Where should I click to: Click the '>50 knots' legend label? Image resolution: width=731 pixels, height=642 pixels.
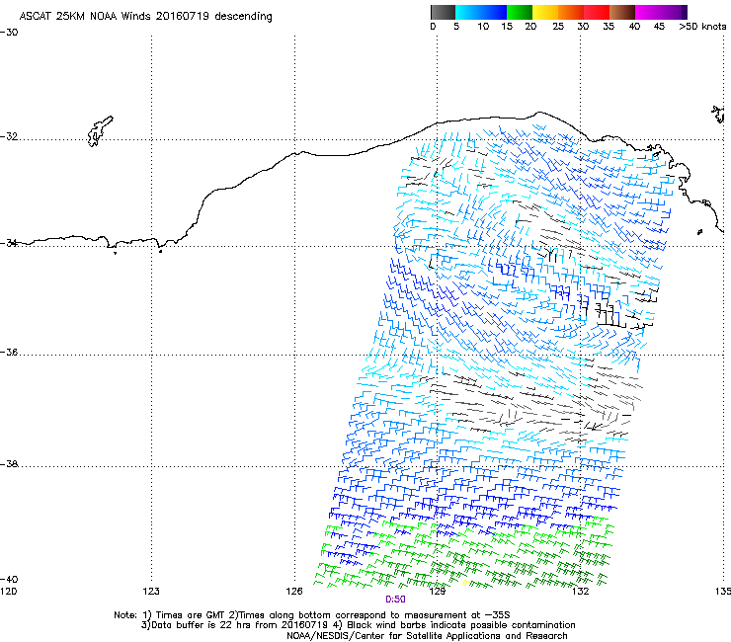tap(702, 27)
